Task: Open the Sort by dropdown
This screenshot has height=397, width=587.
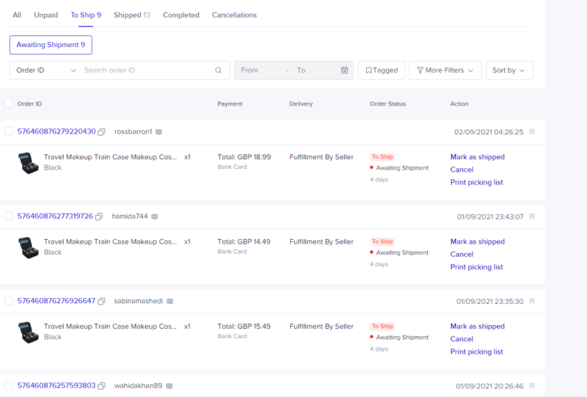Action: [x=508, y=70]
